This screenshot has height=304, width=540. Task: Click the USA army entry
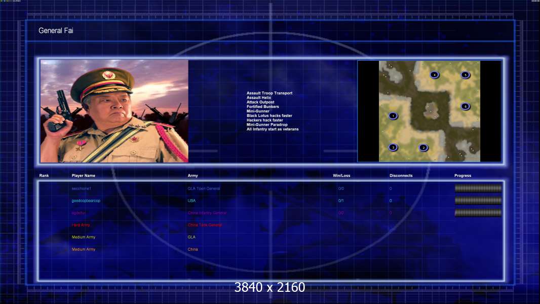pos(191,201)
